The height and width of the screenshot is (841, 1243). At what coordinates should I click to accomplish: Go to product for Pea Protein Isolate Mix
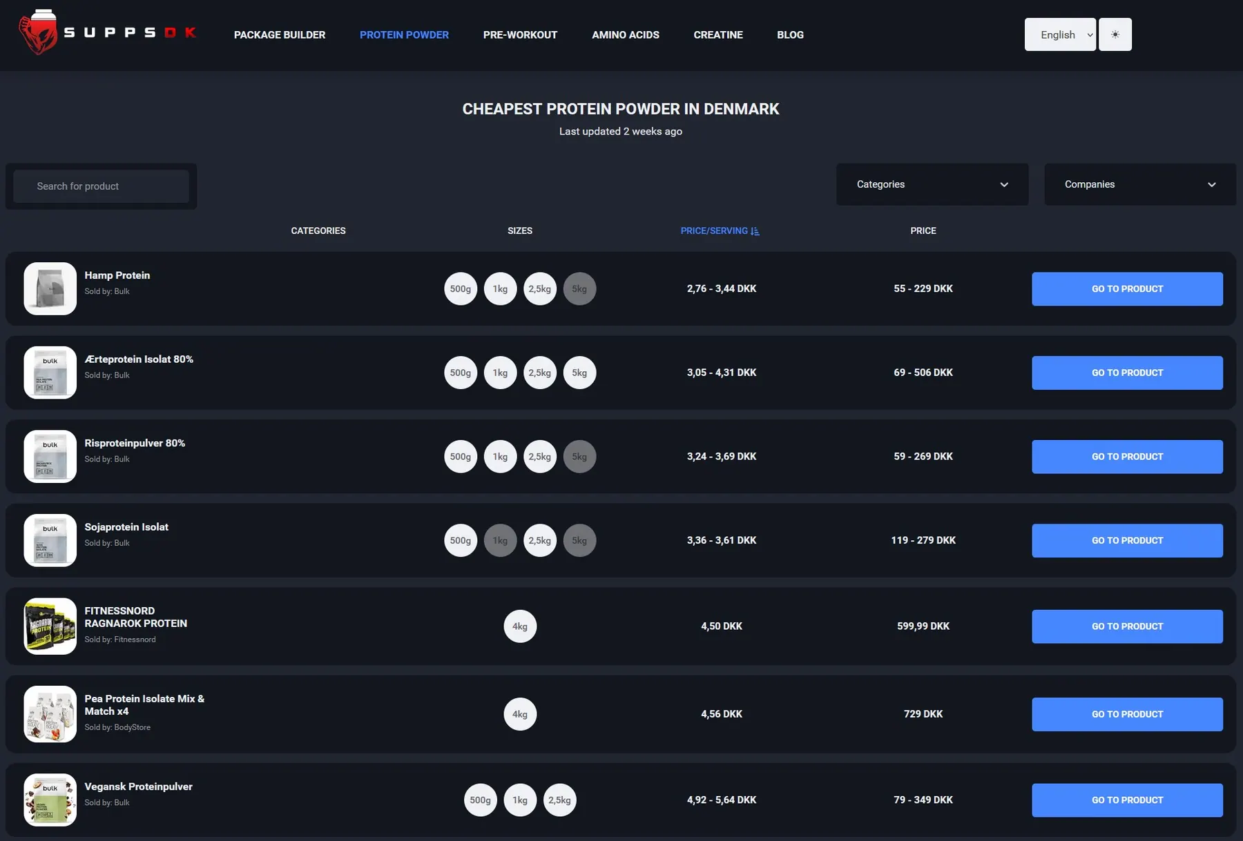pos(1127,714)
